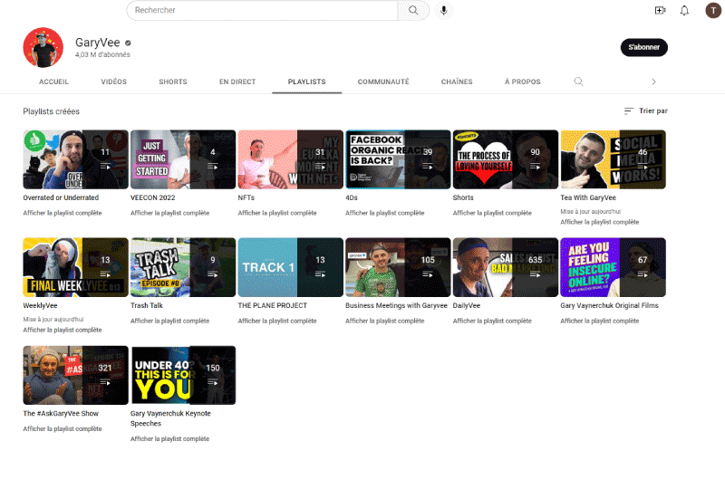725x480 pixels.
Task: Open the À PROPOS tab
Action: (523, 82)
